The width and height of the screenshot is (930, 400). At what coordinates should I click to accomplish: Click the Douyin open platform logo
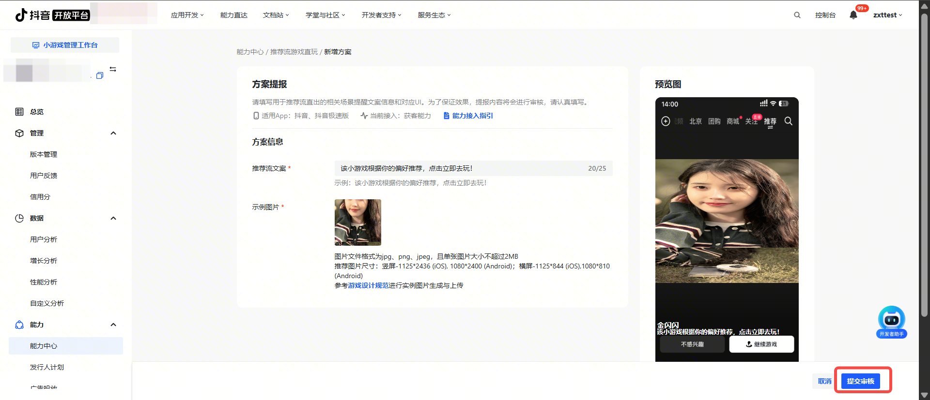52,15
